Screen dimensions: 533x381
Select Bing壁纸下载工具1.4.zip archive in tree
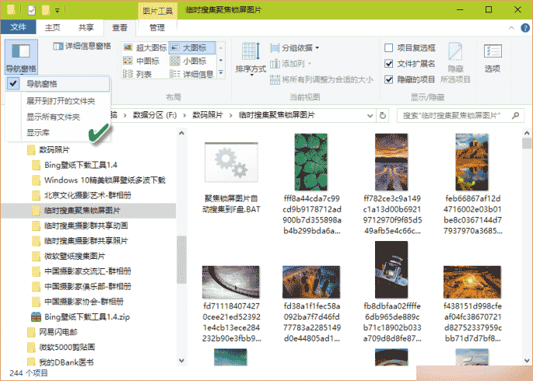point(86,316)
